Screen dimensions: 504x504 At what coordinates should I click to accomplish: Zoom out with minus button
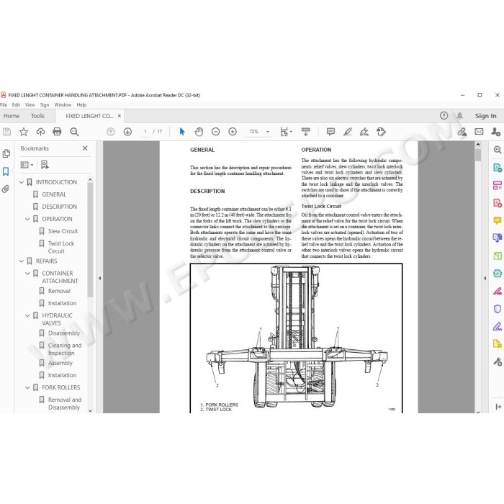pos(216,132)
